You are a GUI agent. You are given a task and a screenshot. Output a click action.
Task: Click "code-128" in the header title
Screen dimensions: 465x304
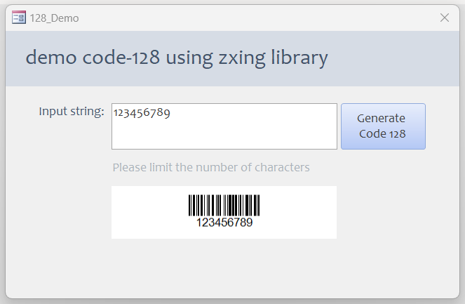(x=116, y=58)
